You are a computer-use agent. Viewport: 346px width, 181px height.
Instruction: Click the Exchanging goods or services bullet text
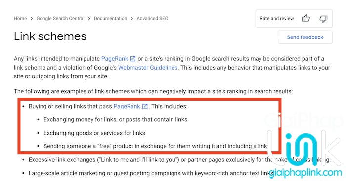click(x=94, y=133)
